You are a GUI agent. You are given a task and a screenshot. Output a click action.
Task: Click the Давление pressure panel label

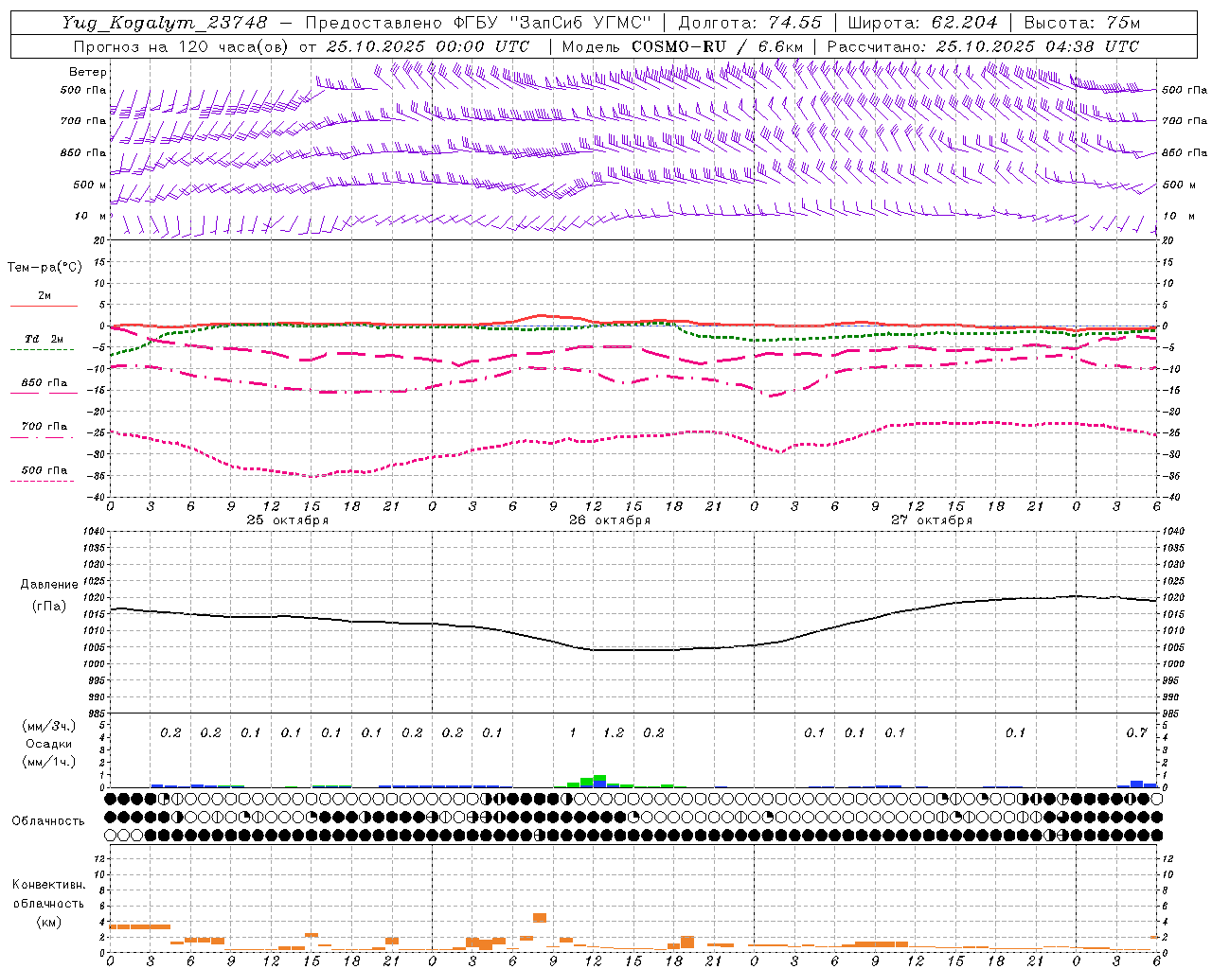[49, 585]
